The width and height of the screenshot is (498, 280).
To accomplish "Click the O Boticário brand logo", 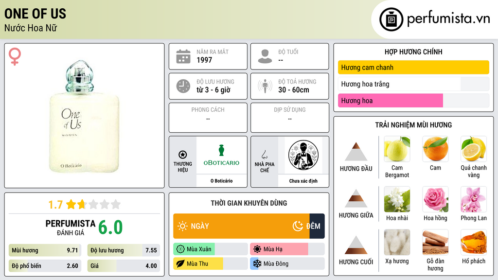I will pos(221,155).
